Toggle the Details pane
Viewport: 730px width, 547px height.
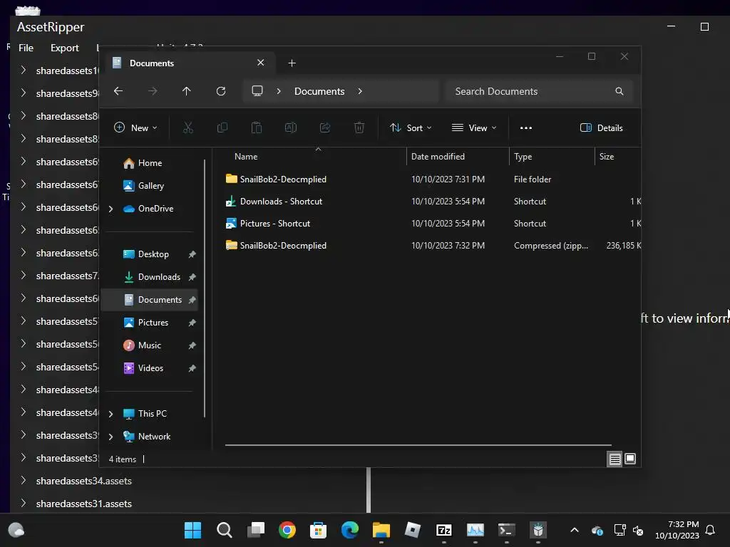pos(602,128)
